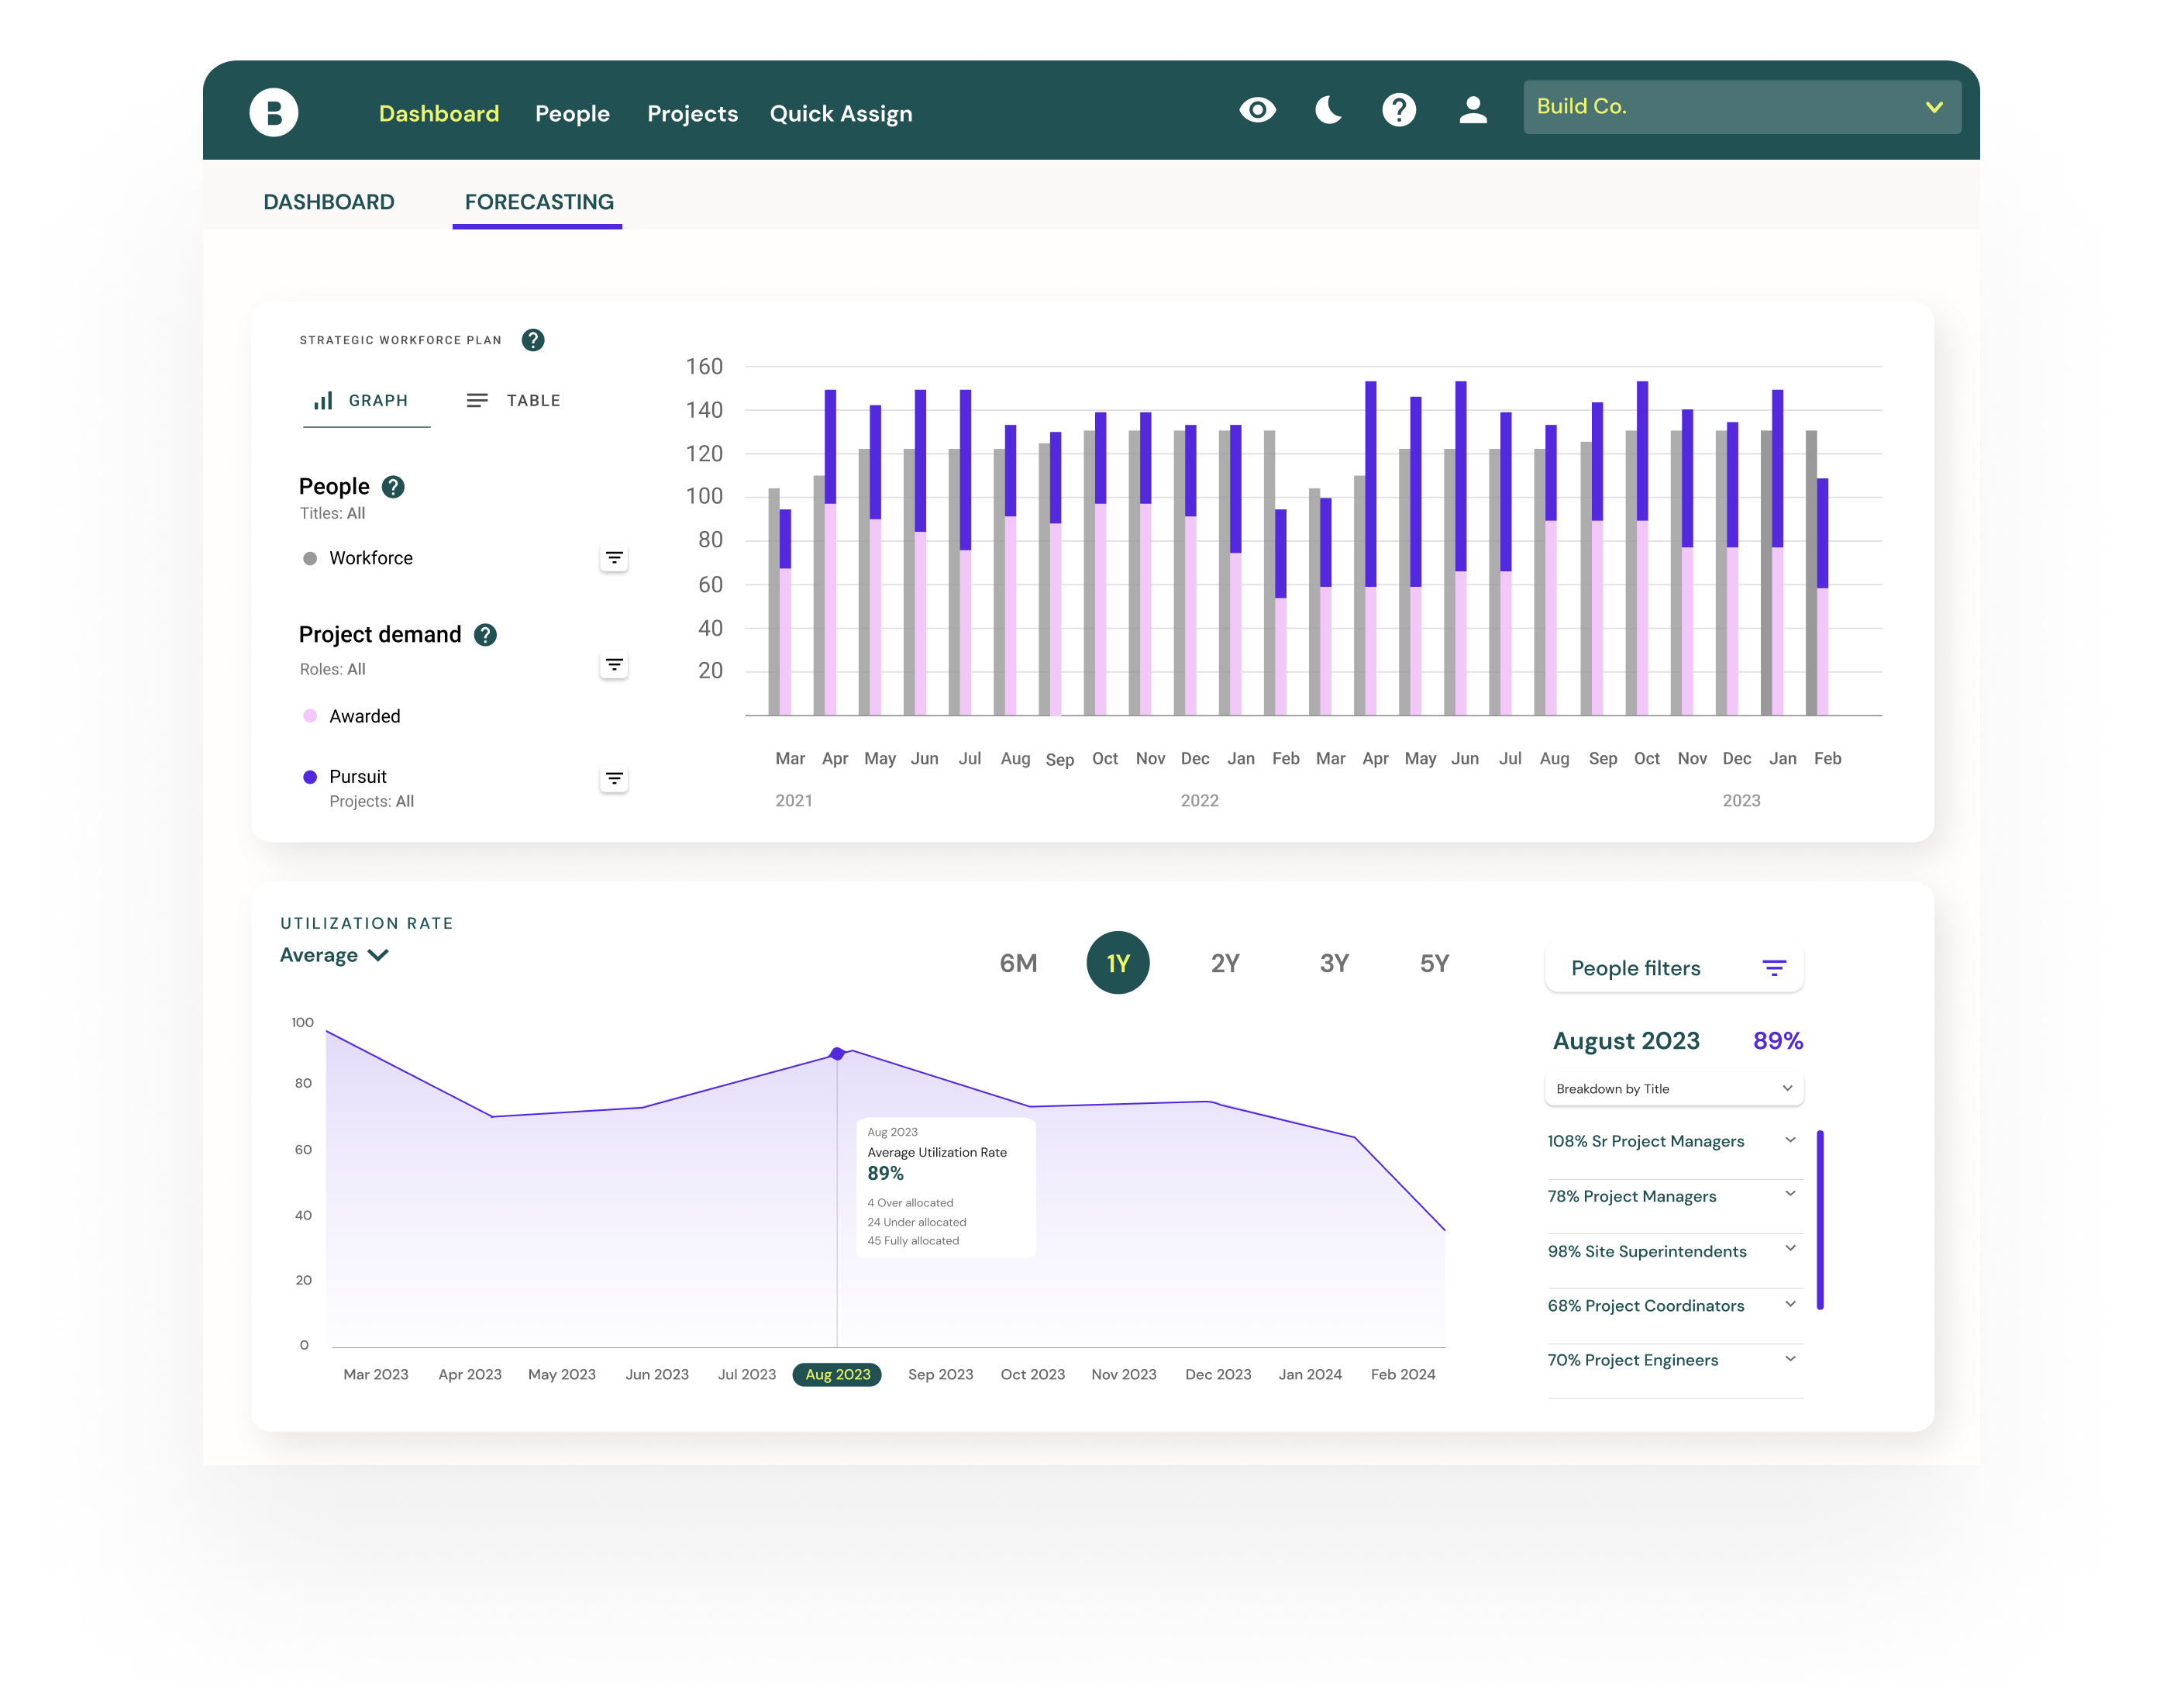2184x1683 pixels.
Task: Click the Mar 2023 axis label
Action: [376, 1375]
